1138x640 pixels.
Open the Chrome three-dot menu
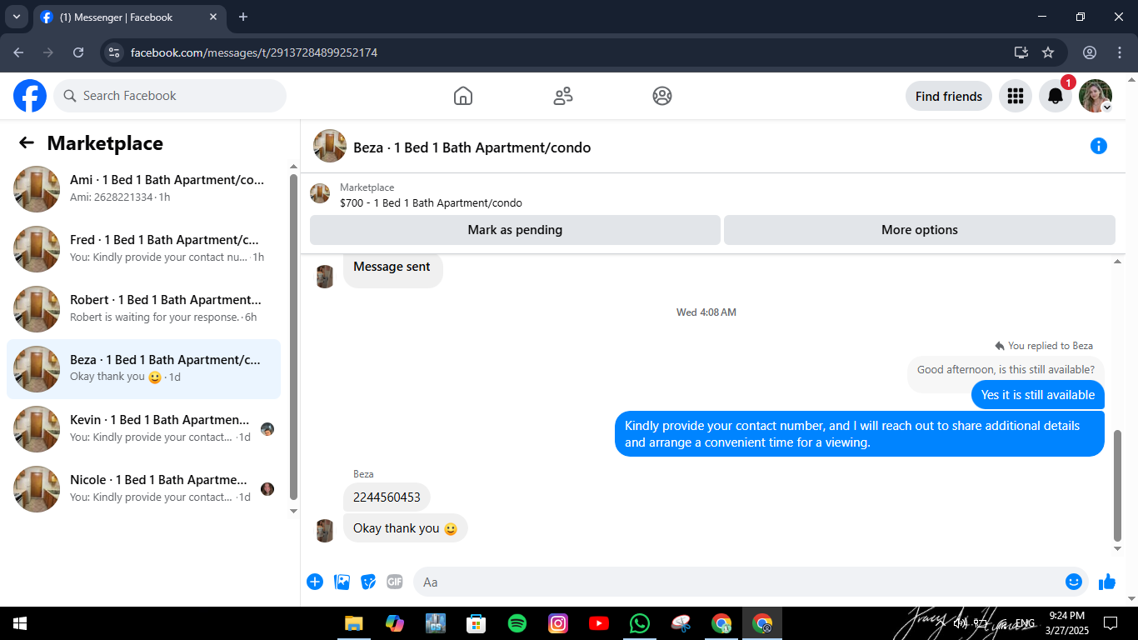pos(1119,52)
